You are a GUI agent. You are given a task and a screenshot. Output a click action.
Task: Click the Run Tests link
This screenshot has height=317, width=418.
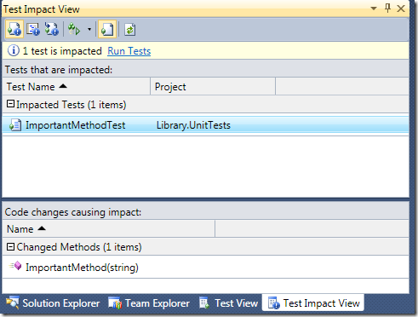pos(129,51)
